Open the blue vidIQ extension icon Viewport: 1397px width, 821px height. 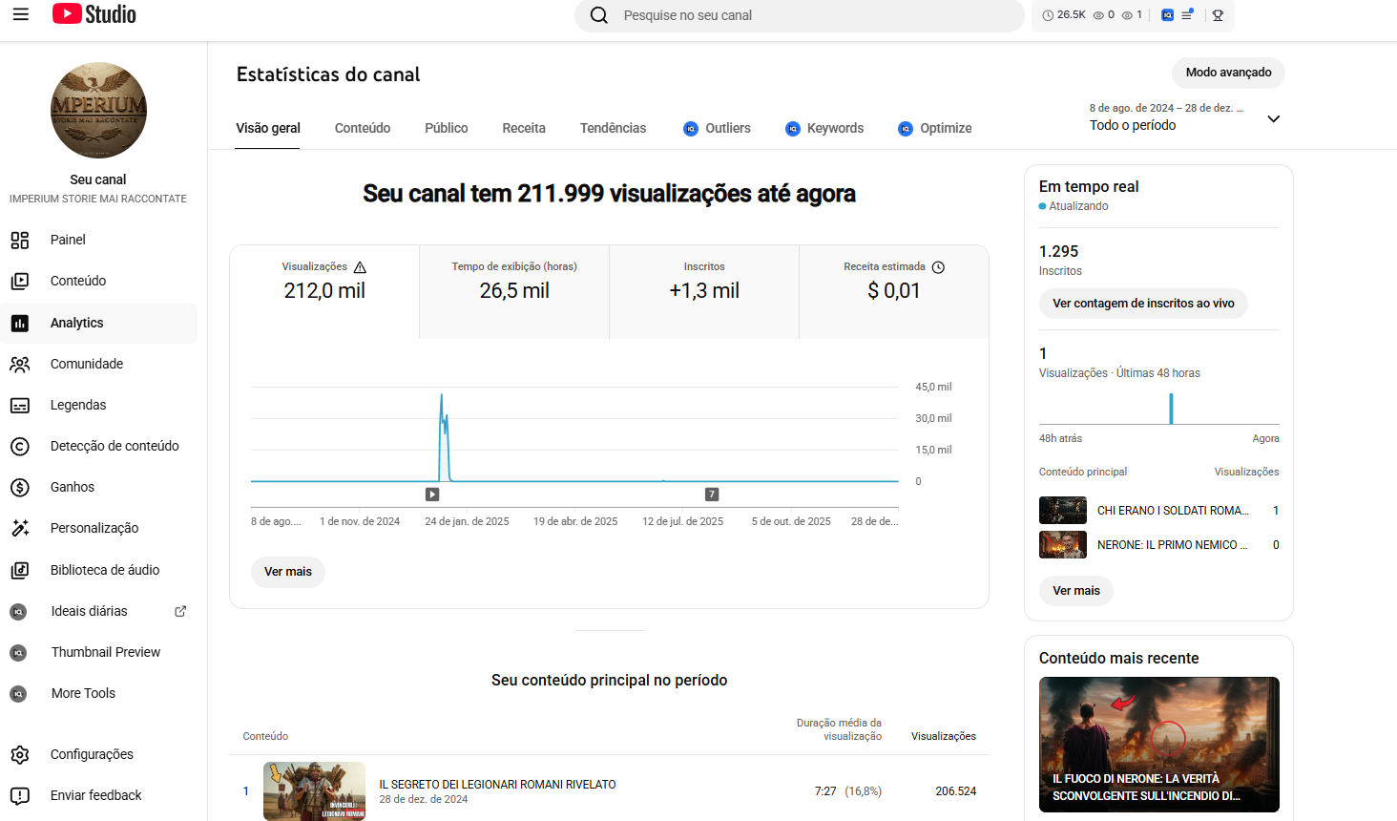(1167, 15)
